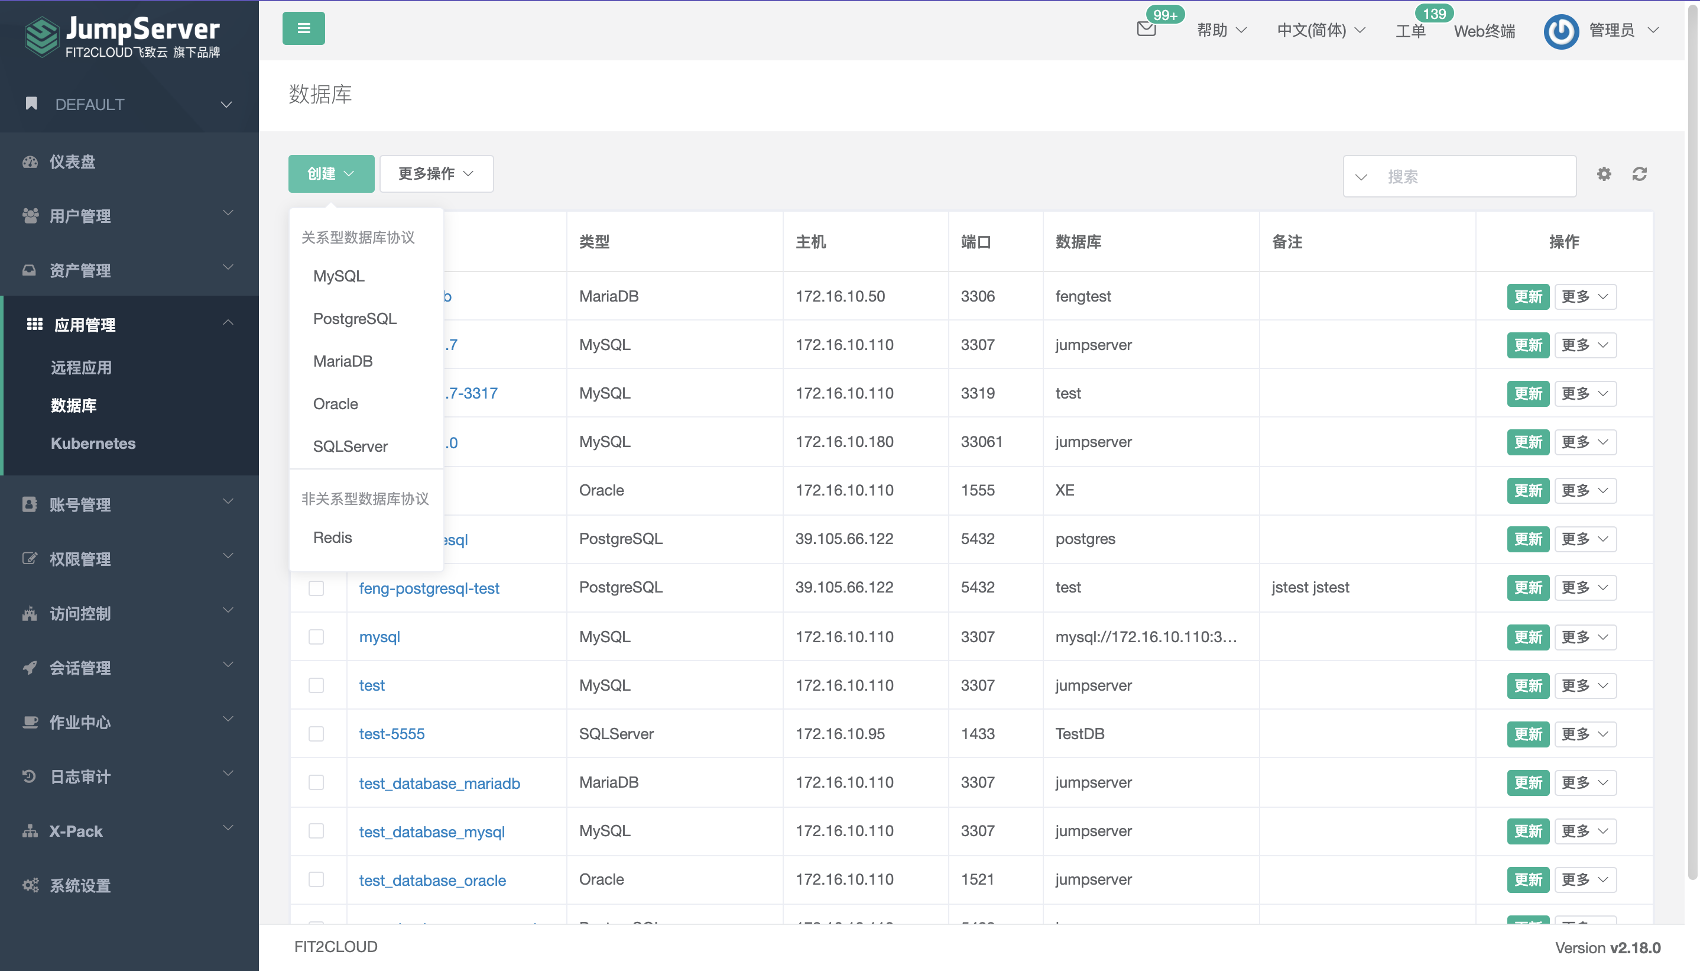Click the table settings gear icon
The image size is (1700, 971).
click(1604, 174)
